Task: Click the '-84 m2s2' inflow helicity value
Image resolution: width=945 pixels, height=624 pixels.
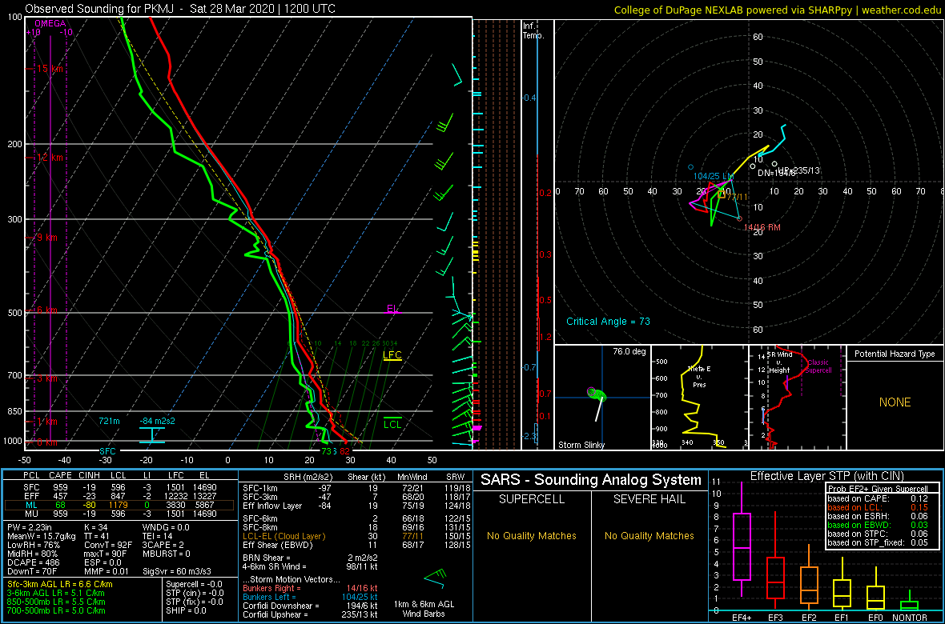Action: 157,421
